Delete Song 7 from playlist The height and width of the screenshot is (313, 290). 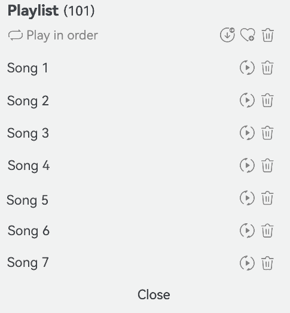267,263
